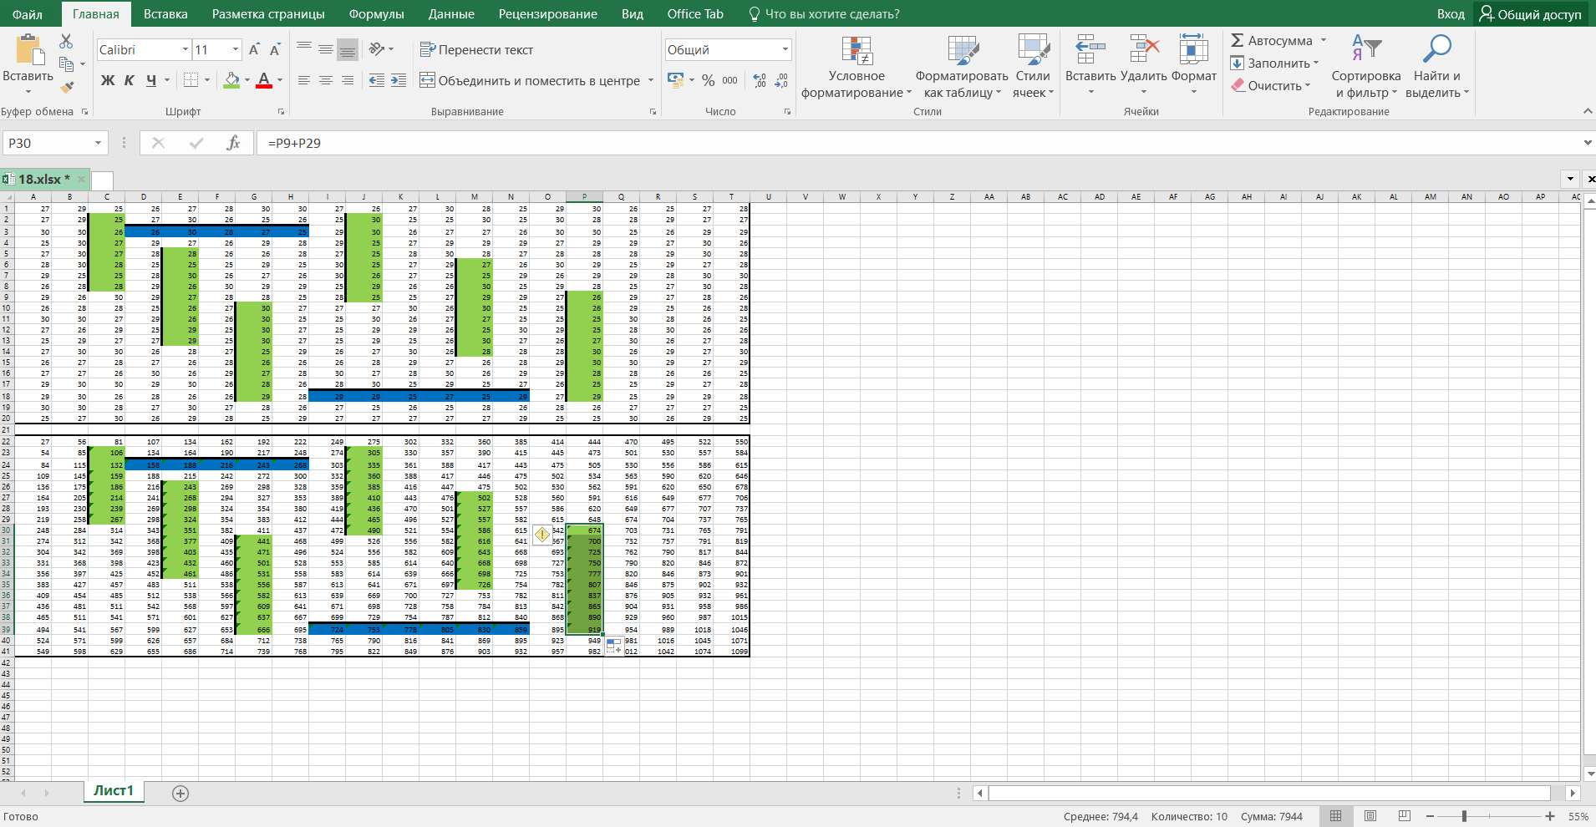Click Перенести текст wrap text button
1596x827 pixels.
(476, 50)
